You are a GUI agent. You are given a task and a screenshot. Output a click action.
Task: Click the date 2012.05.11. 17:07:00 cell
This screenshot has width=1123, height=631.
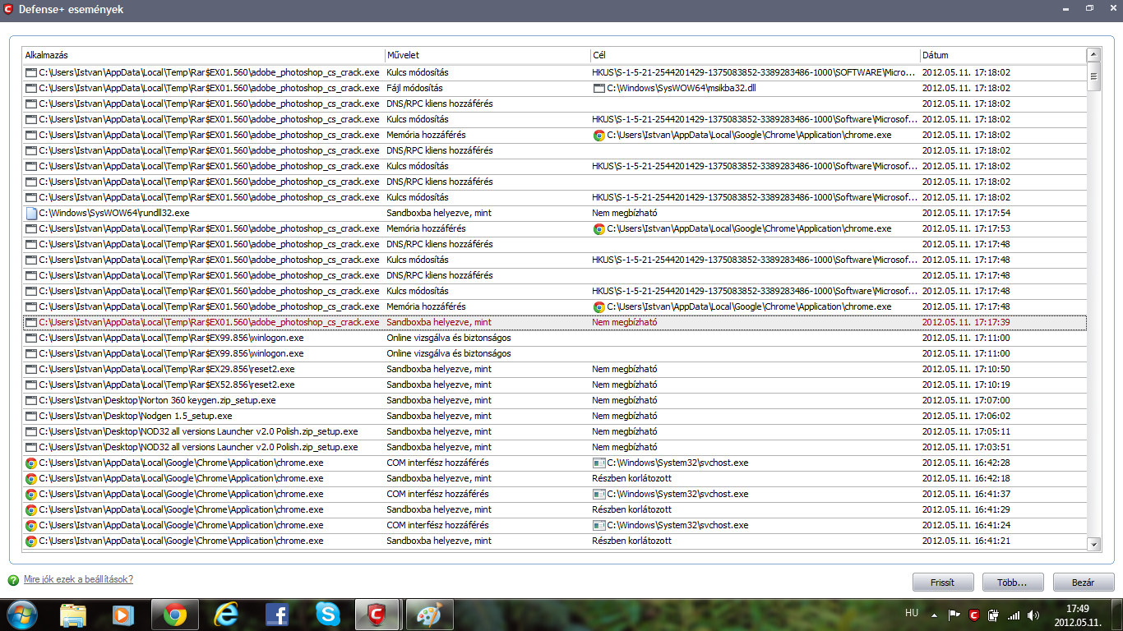coord(966,400)
